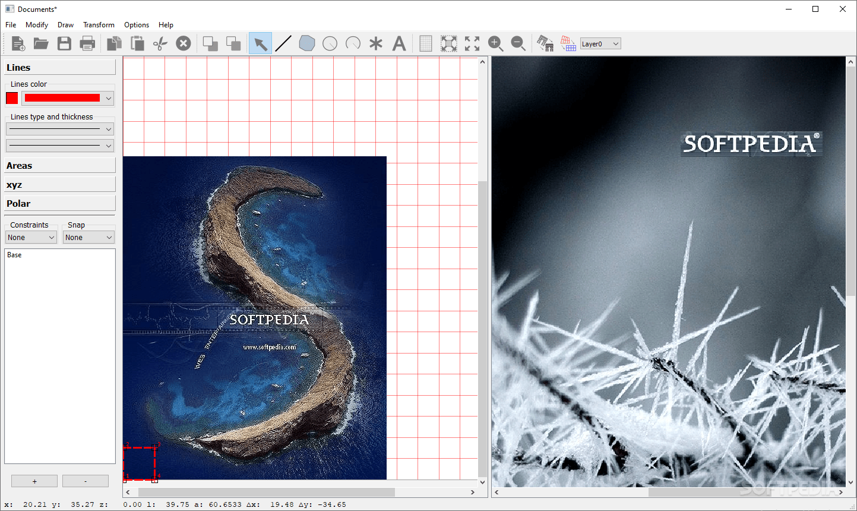Screen dimensions: 857x511
Task: Save the document with the floppy icon
Action: tap(64, 43)
